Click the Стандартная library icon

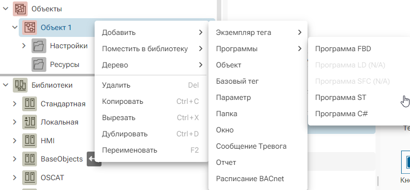pos(30,103)
